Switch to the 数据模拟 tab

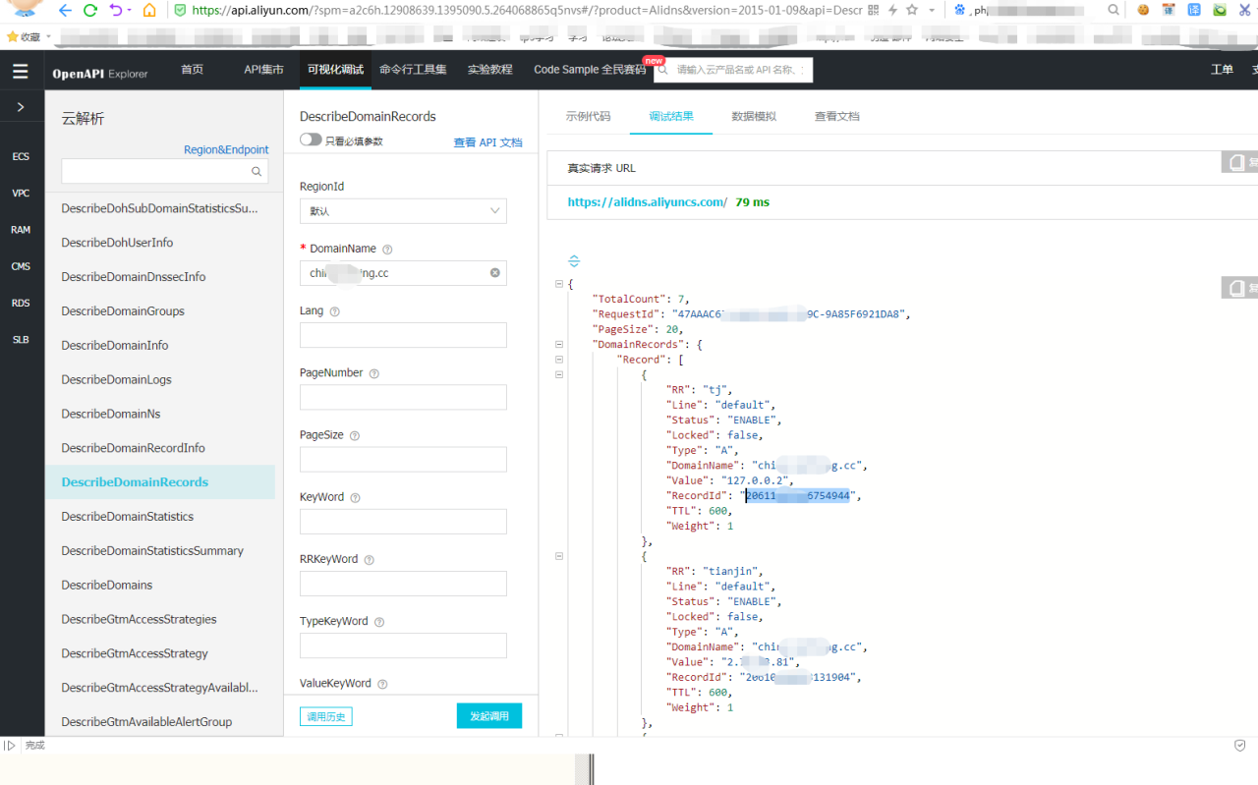click(754, 116)
